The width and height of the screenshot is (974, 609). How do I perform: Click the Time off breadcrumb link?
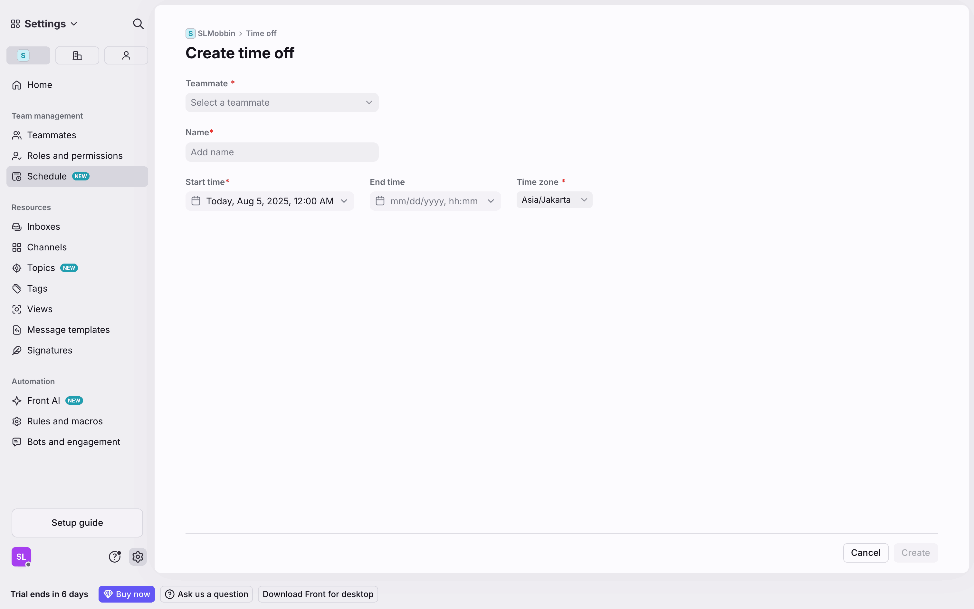tap(261, 34)
